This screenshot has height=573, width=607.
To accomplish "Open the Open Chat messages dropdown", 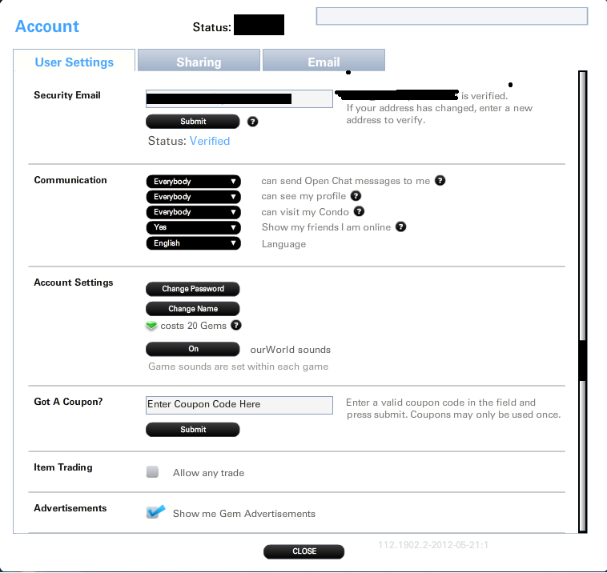I will [x=193, y=182].
